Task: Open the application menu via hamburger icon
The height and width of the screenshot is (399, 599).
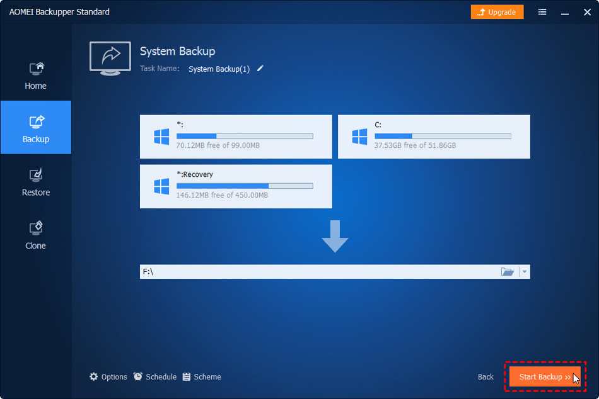Action: pyautogui.click(x=542, y=11)
